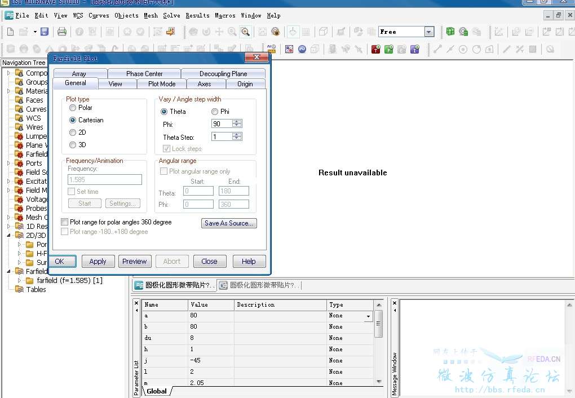
Task: Click the blue waveform excitation signal icon
Action: pos(302,49)
